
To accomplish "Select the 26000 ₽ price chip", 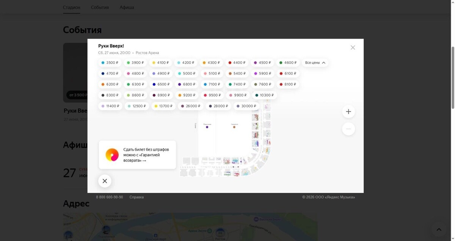I will (x=190, y=106).
